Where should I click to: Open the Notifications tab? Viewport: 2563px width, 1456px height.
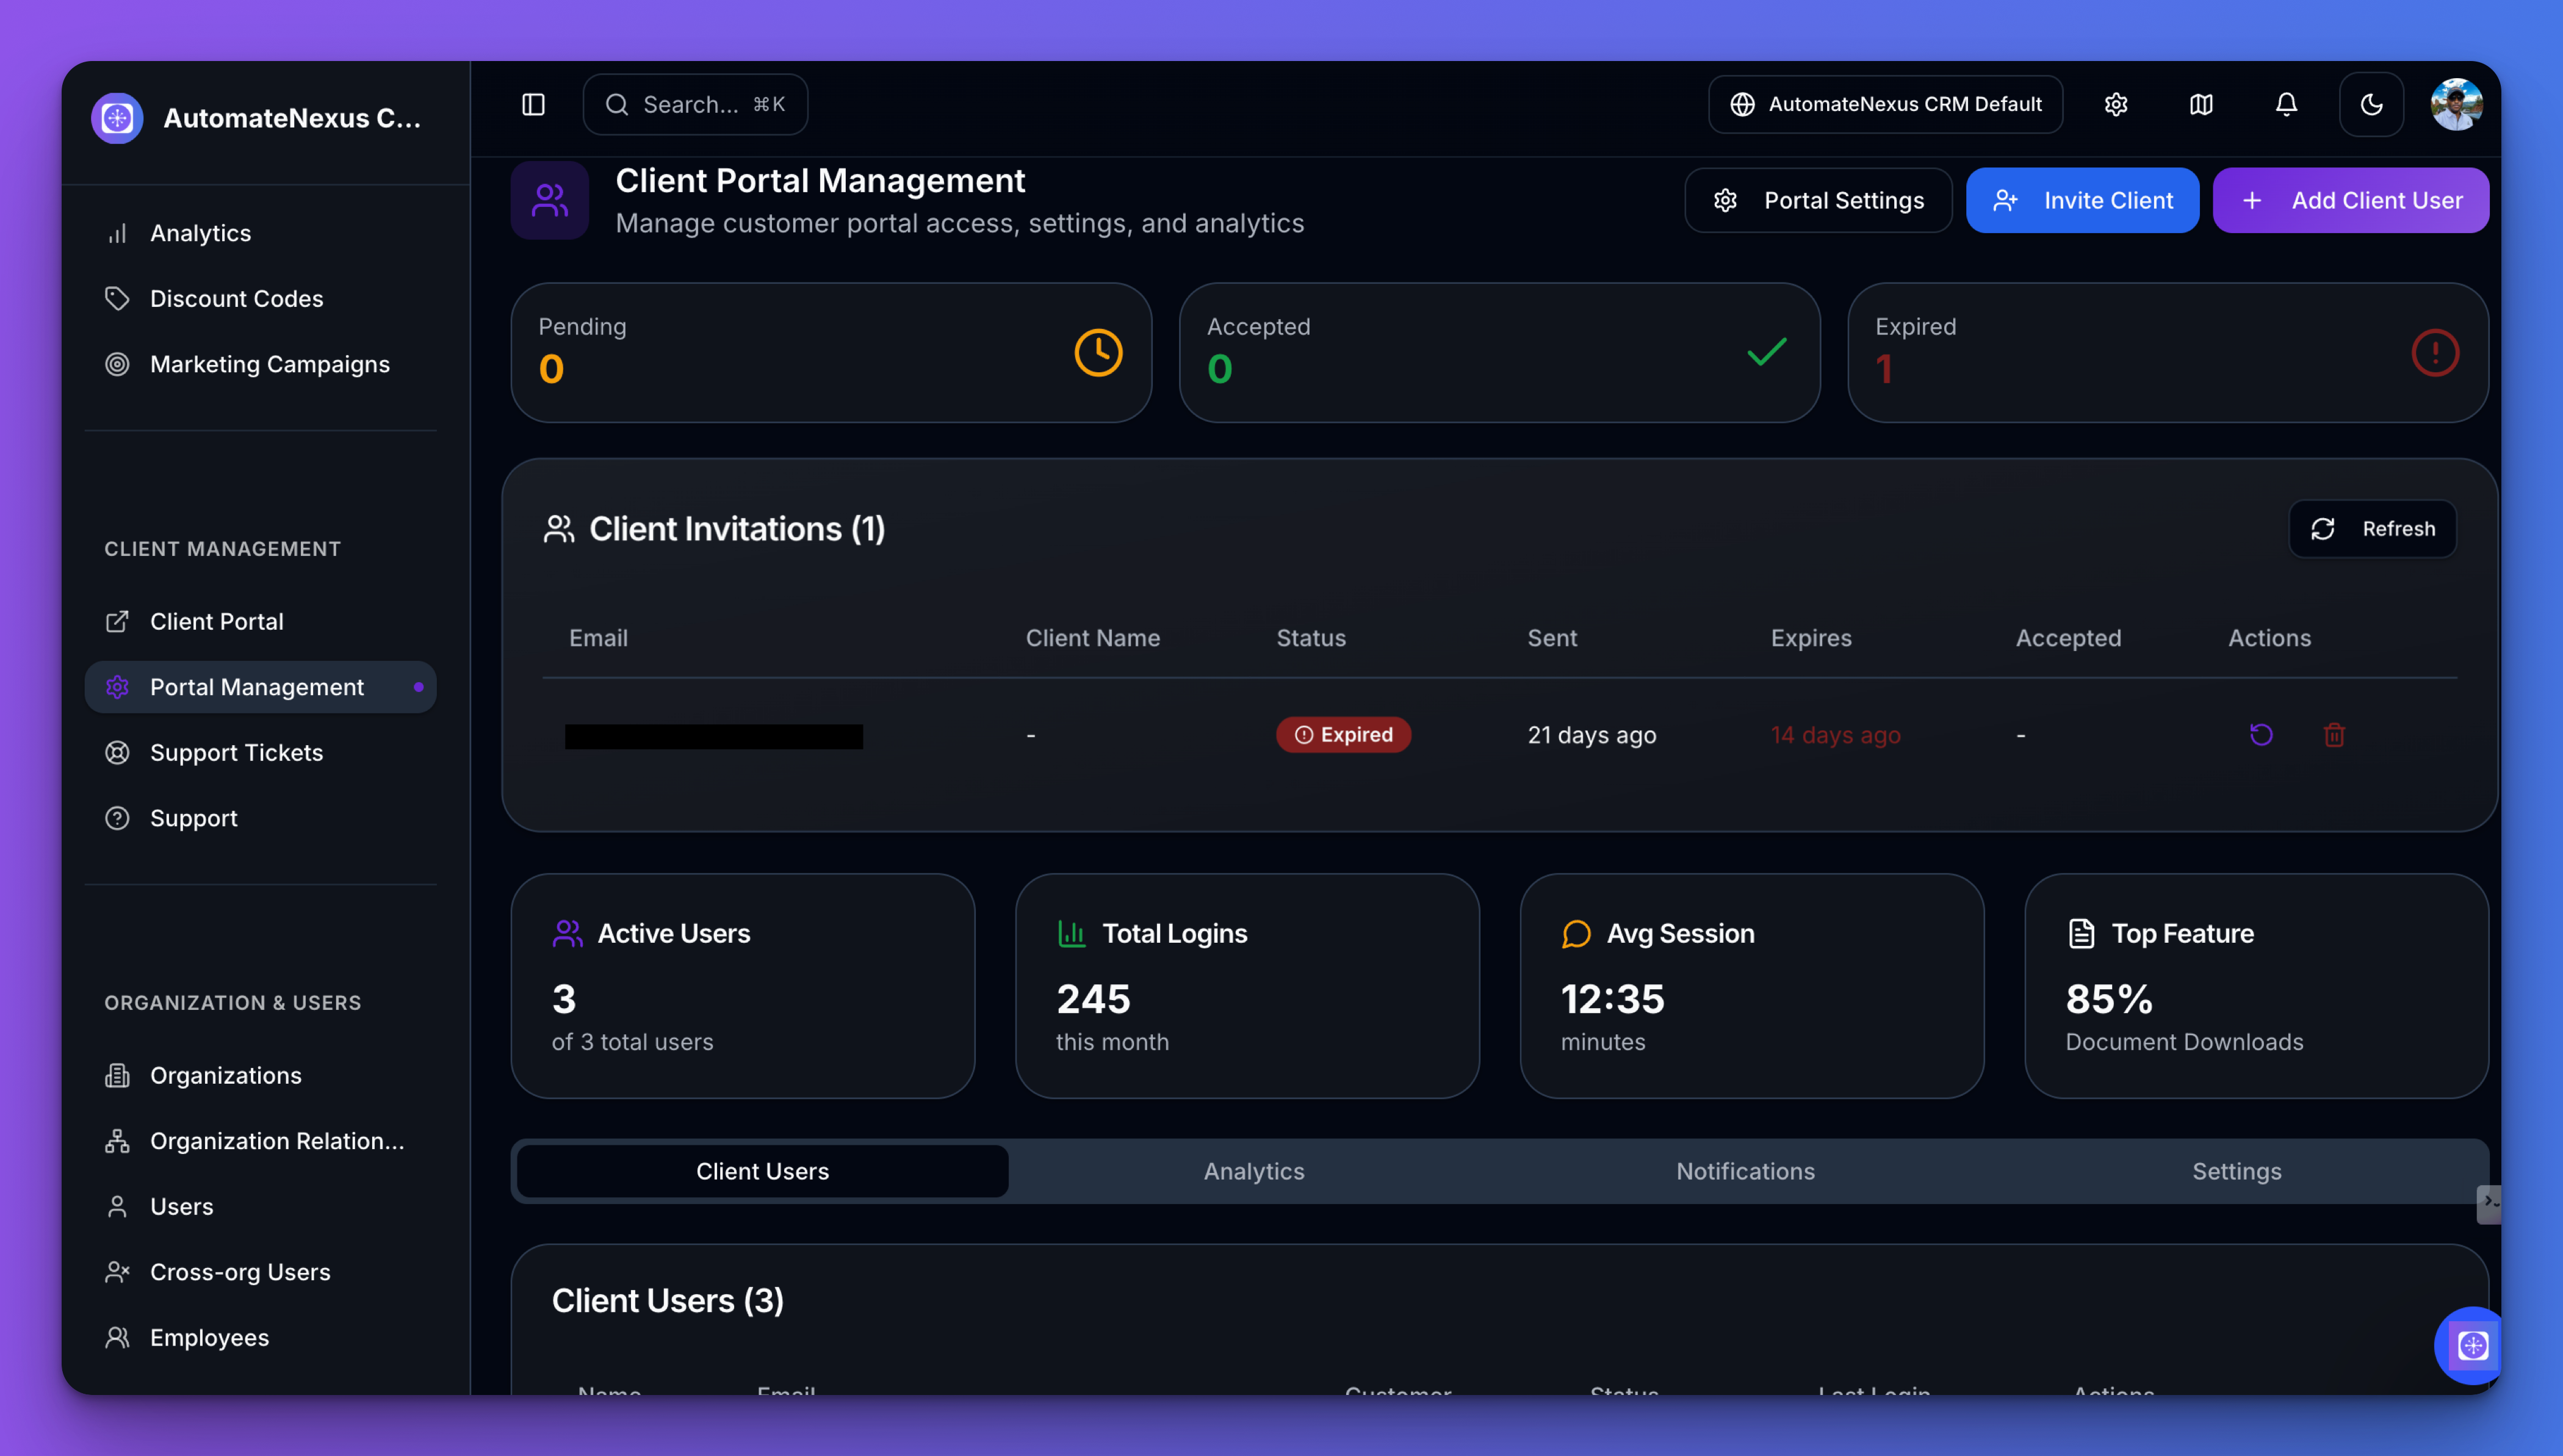(1745, 1171)
